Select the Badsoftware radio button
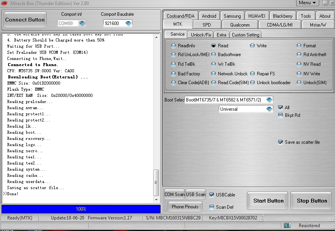 coord(213,55)
